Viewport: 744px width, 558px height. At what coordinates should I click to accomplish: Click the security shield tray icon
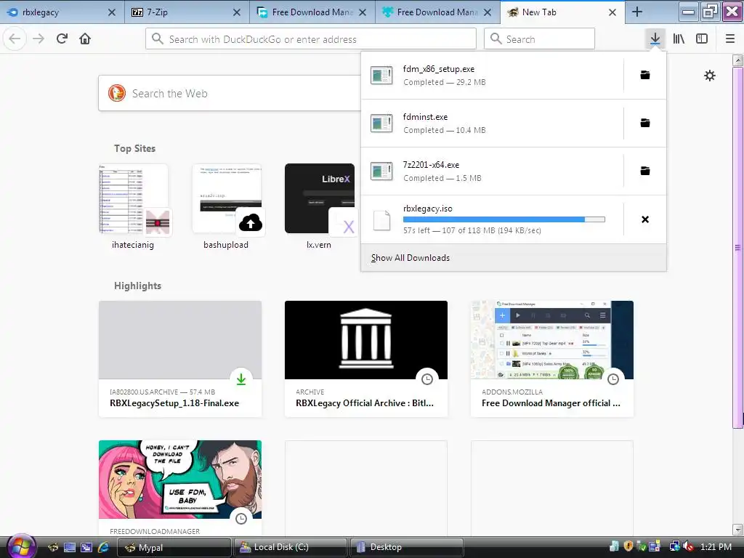coord(628,546)
